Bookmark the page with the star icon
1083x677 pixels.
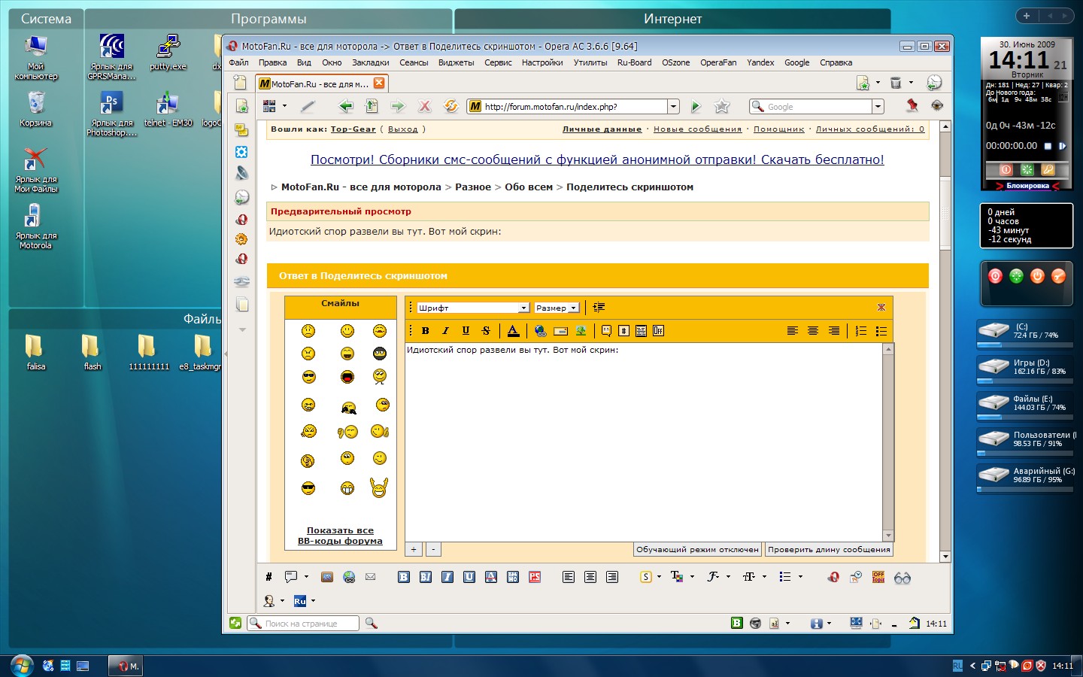click(x=722, y=106)
